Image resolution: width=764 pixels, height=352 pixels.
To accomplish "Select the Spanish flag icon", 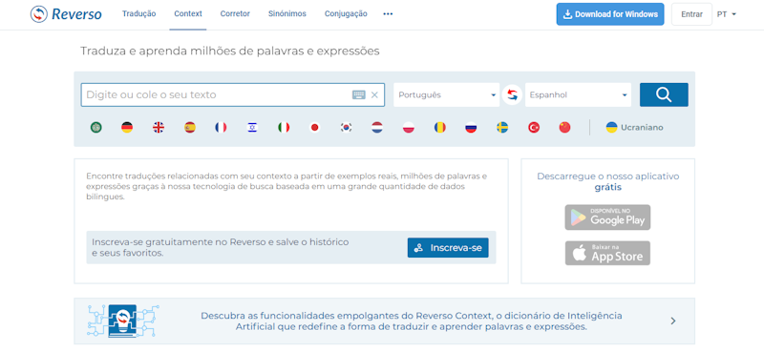I will 189,128.
